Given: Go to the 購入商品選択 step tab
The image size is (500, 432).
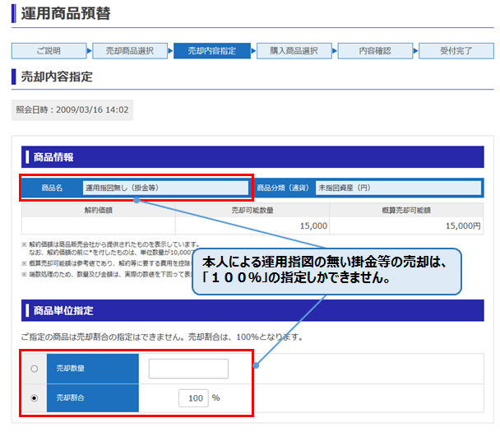Looking at the screenshot, I should tap(294, 51).
